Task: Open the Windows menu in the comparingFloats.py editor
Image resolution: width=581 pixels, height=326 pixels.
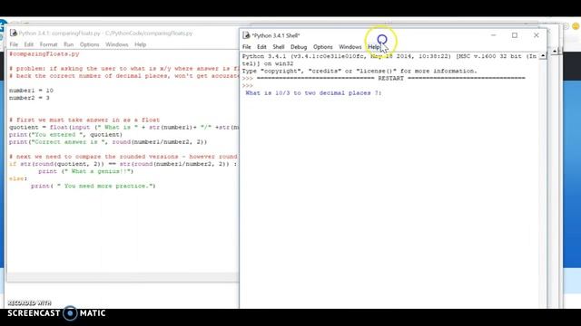Action: coord(117,44)
